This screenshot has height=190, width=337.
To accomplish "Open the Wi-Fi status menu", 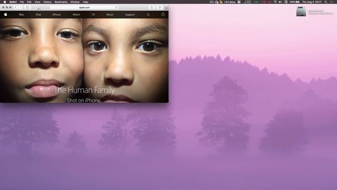I will pos(275,2).
